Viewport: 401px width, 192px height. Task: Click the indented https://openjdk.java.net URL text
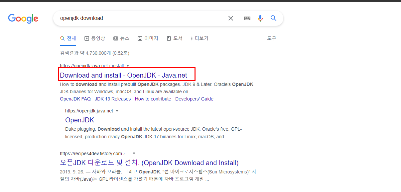89,111
